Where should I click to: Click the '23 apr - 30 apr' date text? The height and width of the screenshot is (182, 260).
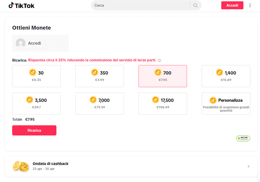tap(44, 169)
